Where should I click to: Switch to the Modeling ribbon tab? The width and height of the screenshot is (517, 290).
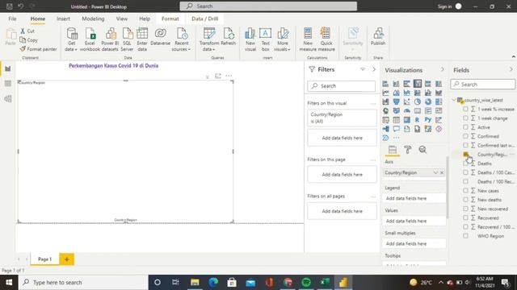pos(93,19)
